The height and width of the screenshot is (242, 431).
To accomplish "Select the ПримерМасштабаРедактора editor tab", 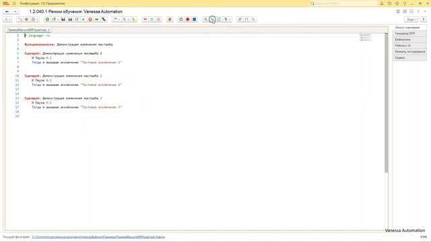I will click(27, 30).
